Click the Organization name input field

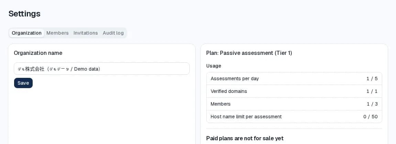[102, 69]
